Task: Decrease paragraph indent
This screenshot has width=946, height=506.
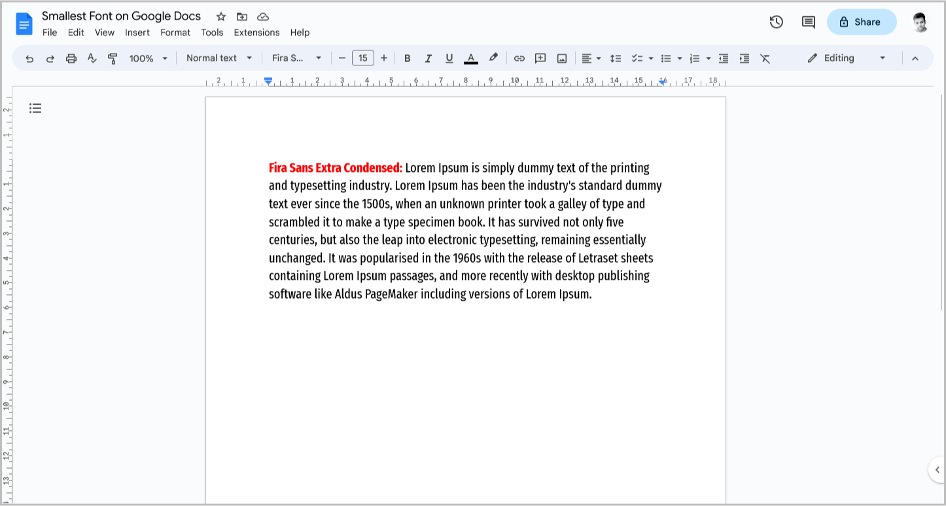Action: (x=724, y=58)
